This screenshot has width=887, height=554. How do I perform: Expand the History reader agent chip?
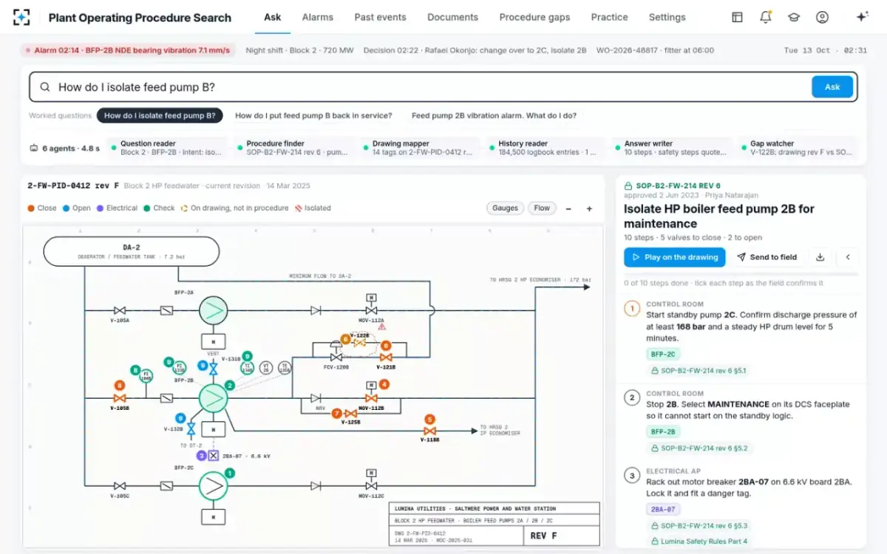[x=545, y=148]
